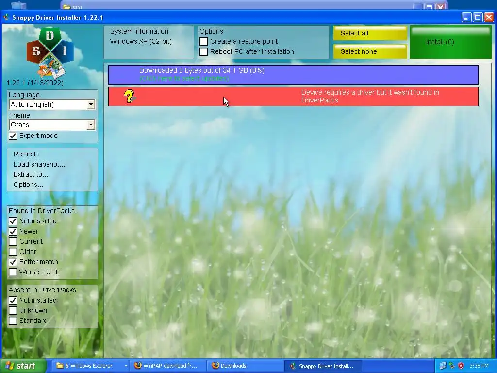This screenshot has width=497, height=373.
Task: Click the red security shield tray icon
Action: point(461,366)
